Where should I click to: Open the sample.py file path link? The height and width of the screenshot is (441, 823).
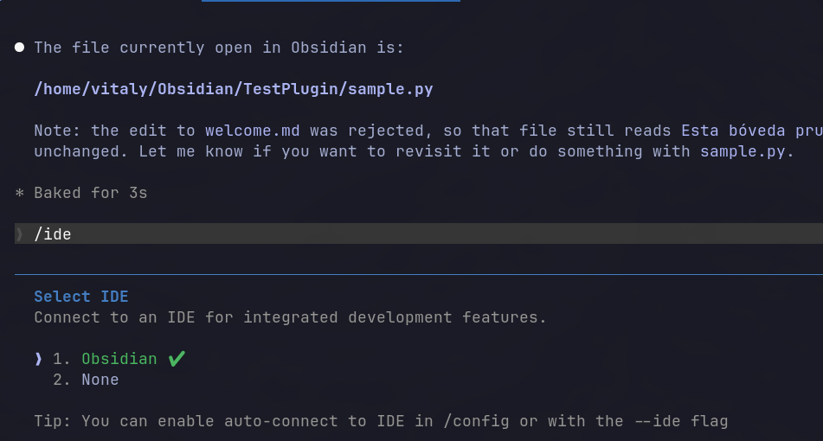click(x=234, y=89)
